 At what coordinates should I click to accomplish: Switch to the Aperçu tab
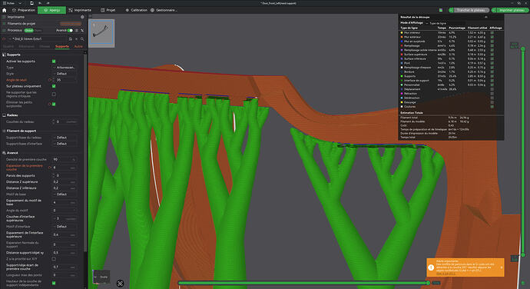[51, 10]
